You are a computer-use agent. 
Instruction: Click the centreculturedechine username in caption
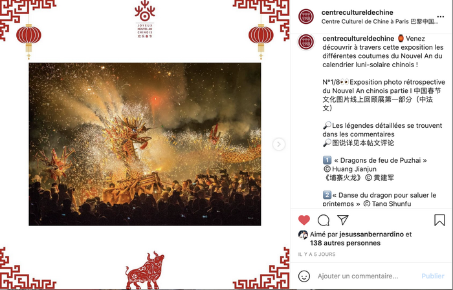click(x=358, y=38)
